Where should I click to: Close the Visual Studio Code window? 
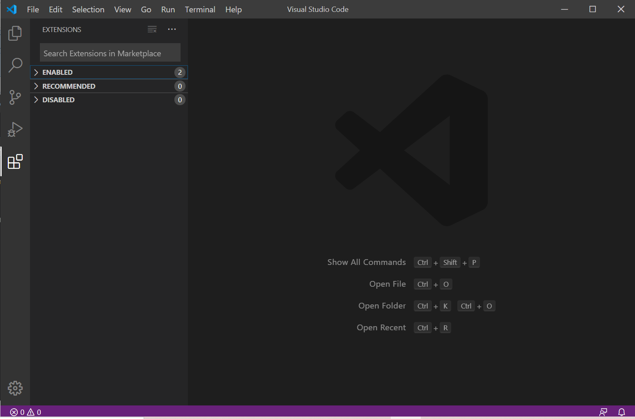621,9
